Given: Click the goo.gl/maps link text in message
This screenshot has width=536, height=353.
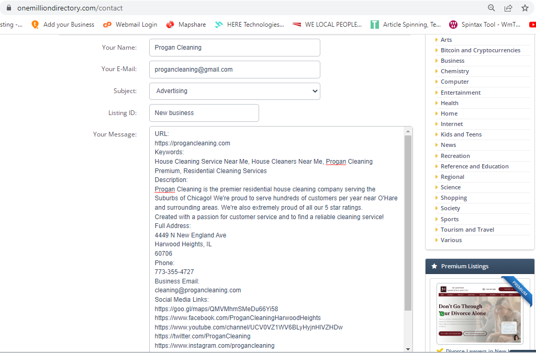Looking at the screenshot, I should point(216,309).
